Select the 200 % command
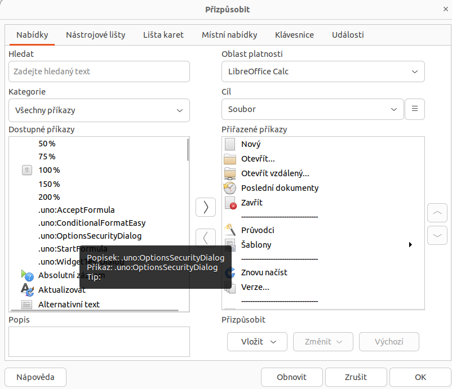Viewport: 452px width, 389px height. 49,197
